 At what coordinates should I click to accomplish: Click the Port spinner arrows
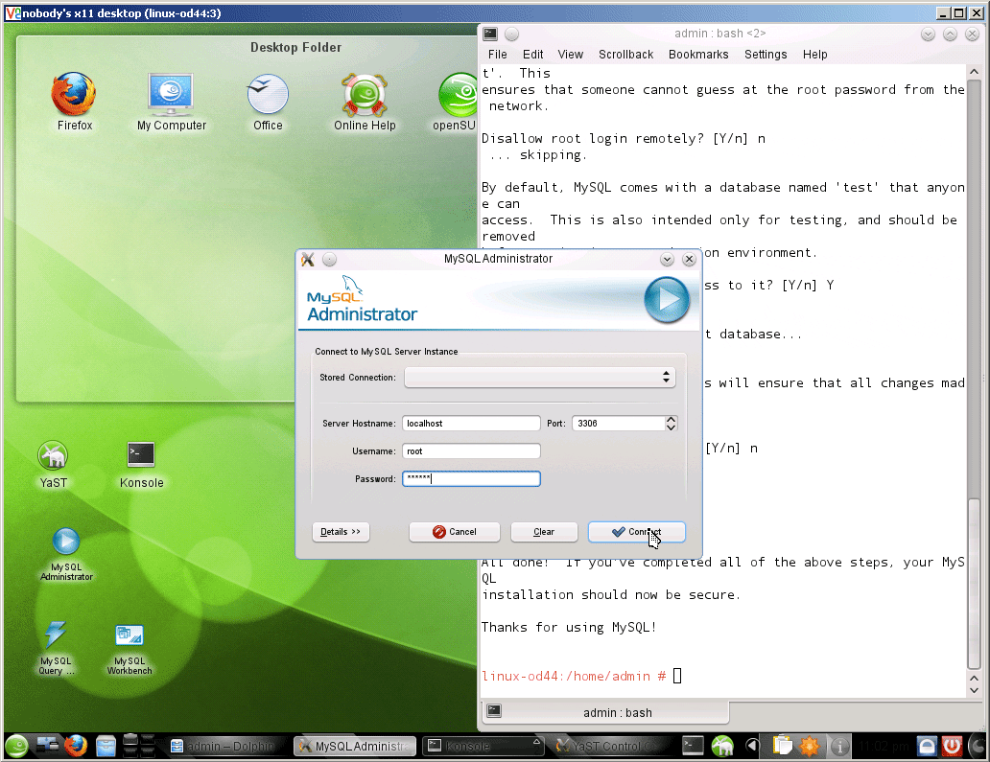point(671,424)
